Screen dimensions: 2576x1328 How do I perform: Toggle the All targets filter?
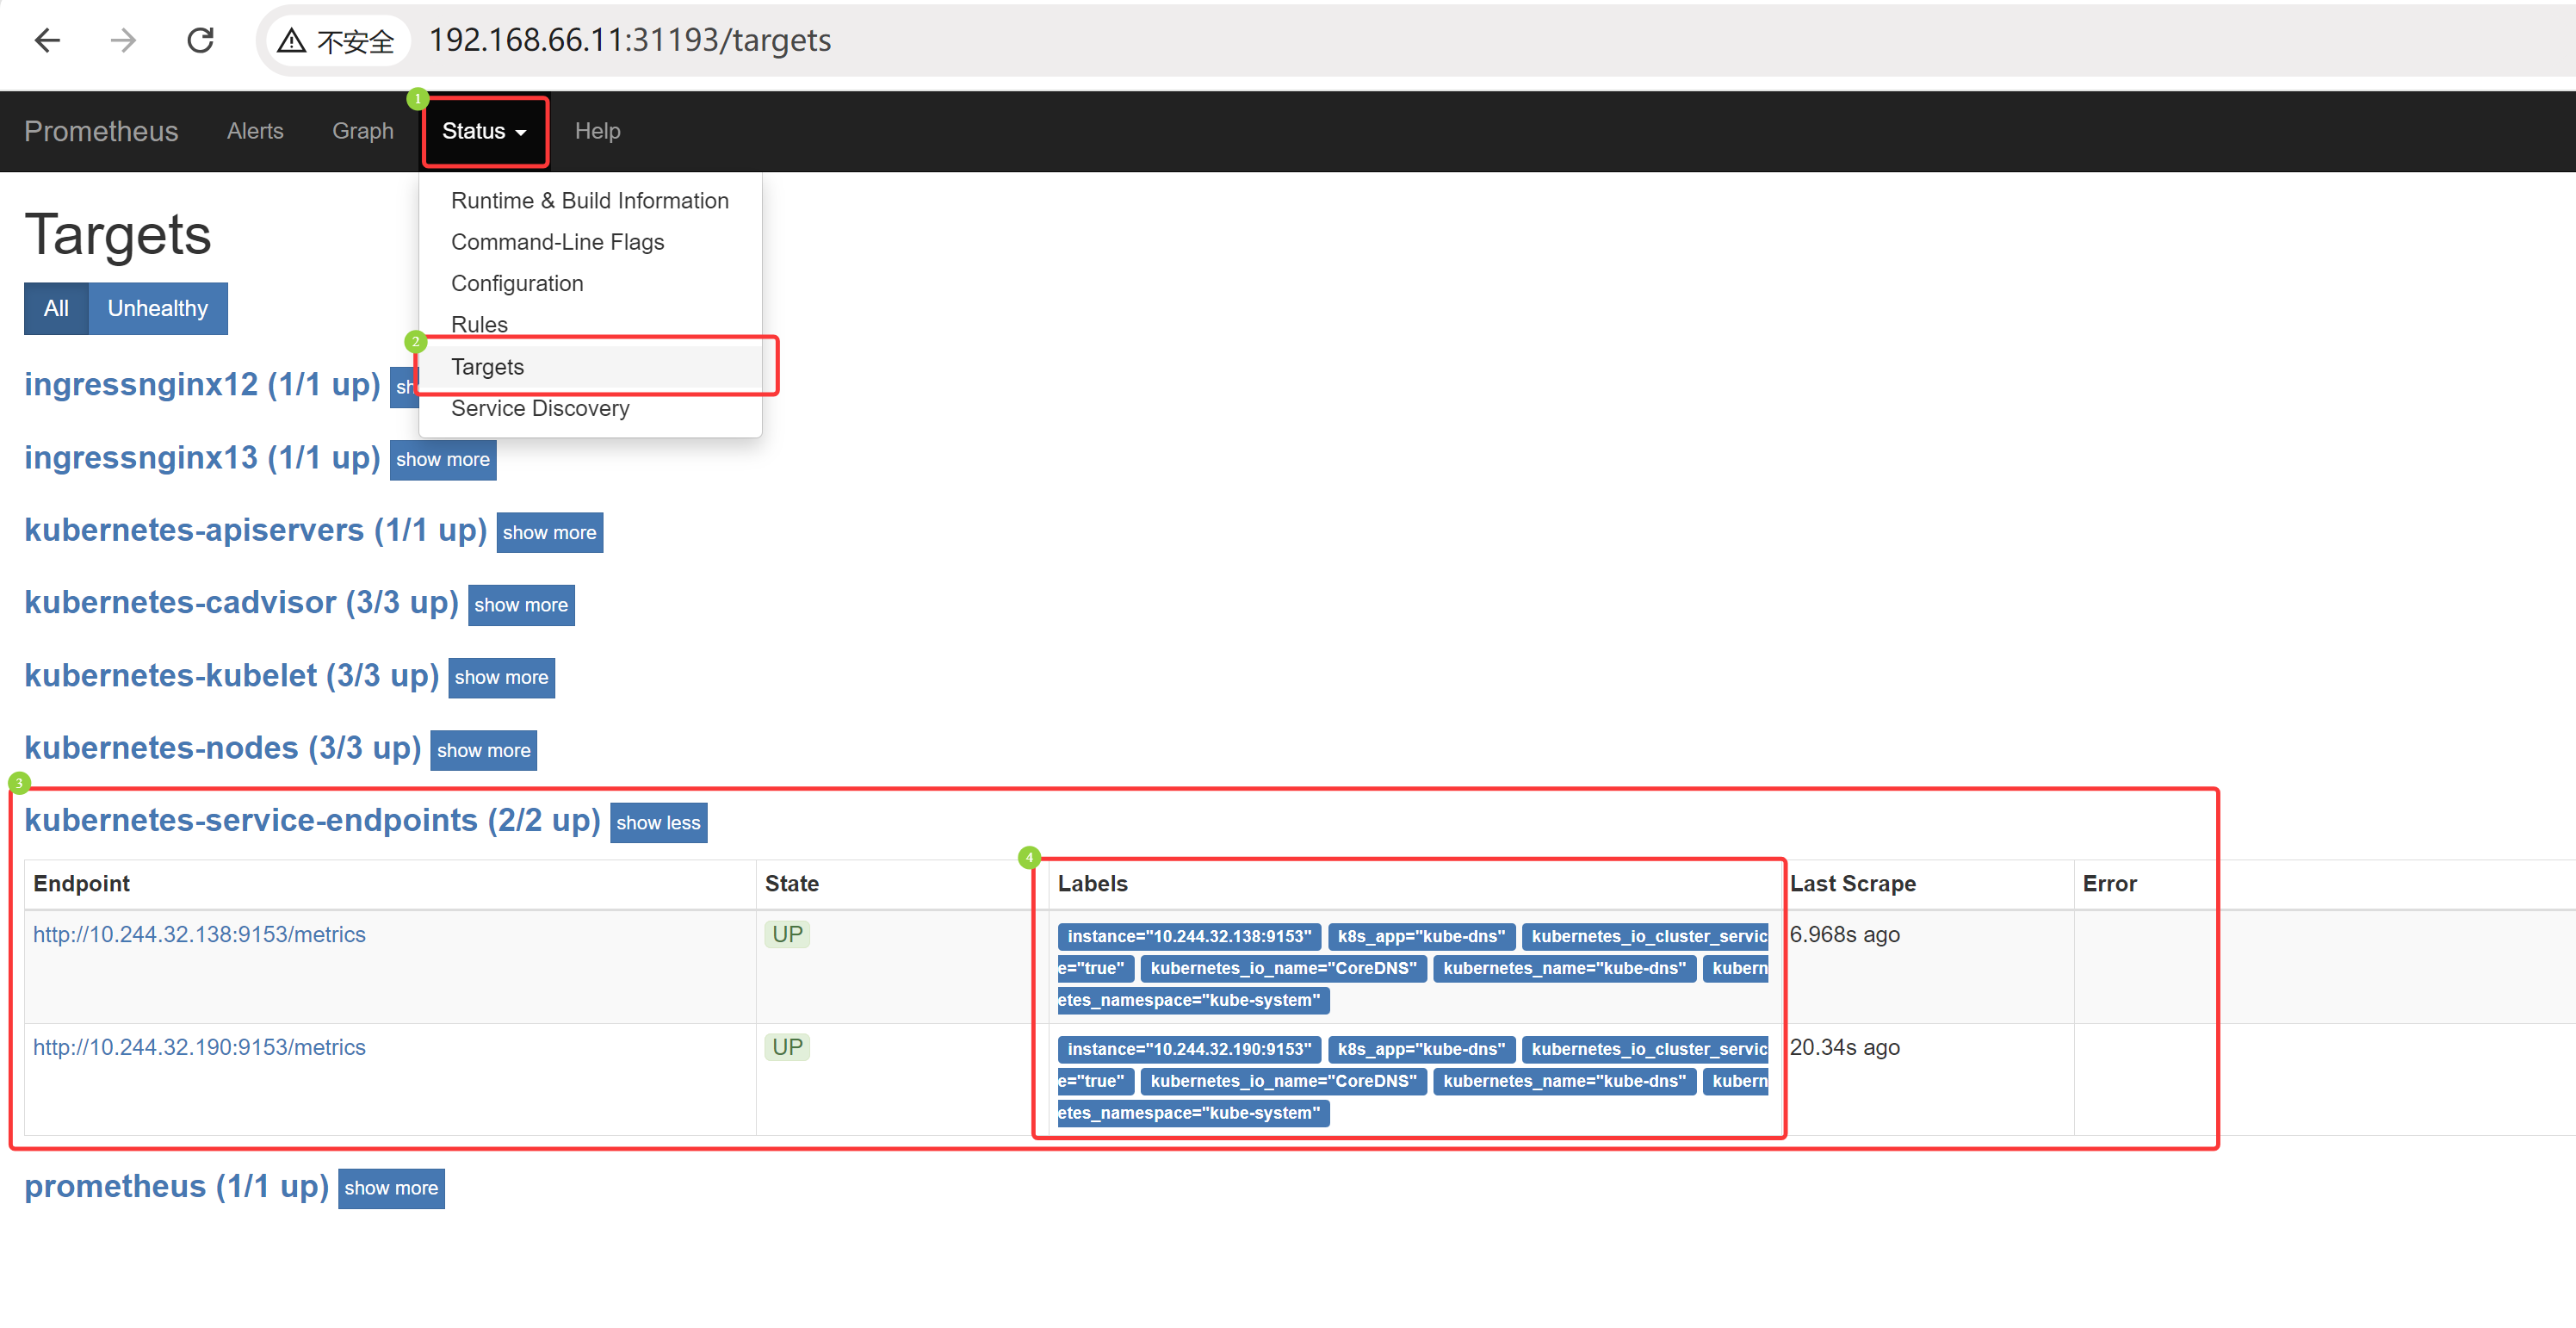(56, 308)
